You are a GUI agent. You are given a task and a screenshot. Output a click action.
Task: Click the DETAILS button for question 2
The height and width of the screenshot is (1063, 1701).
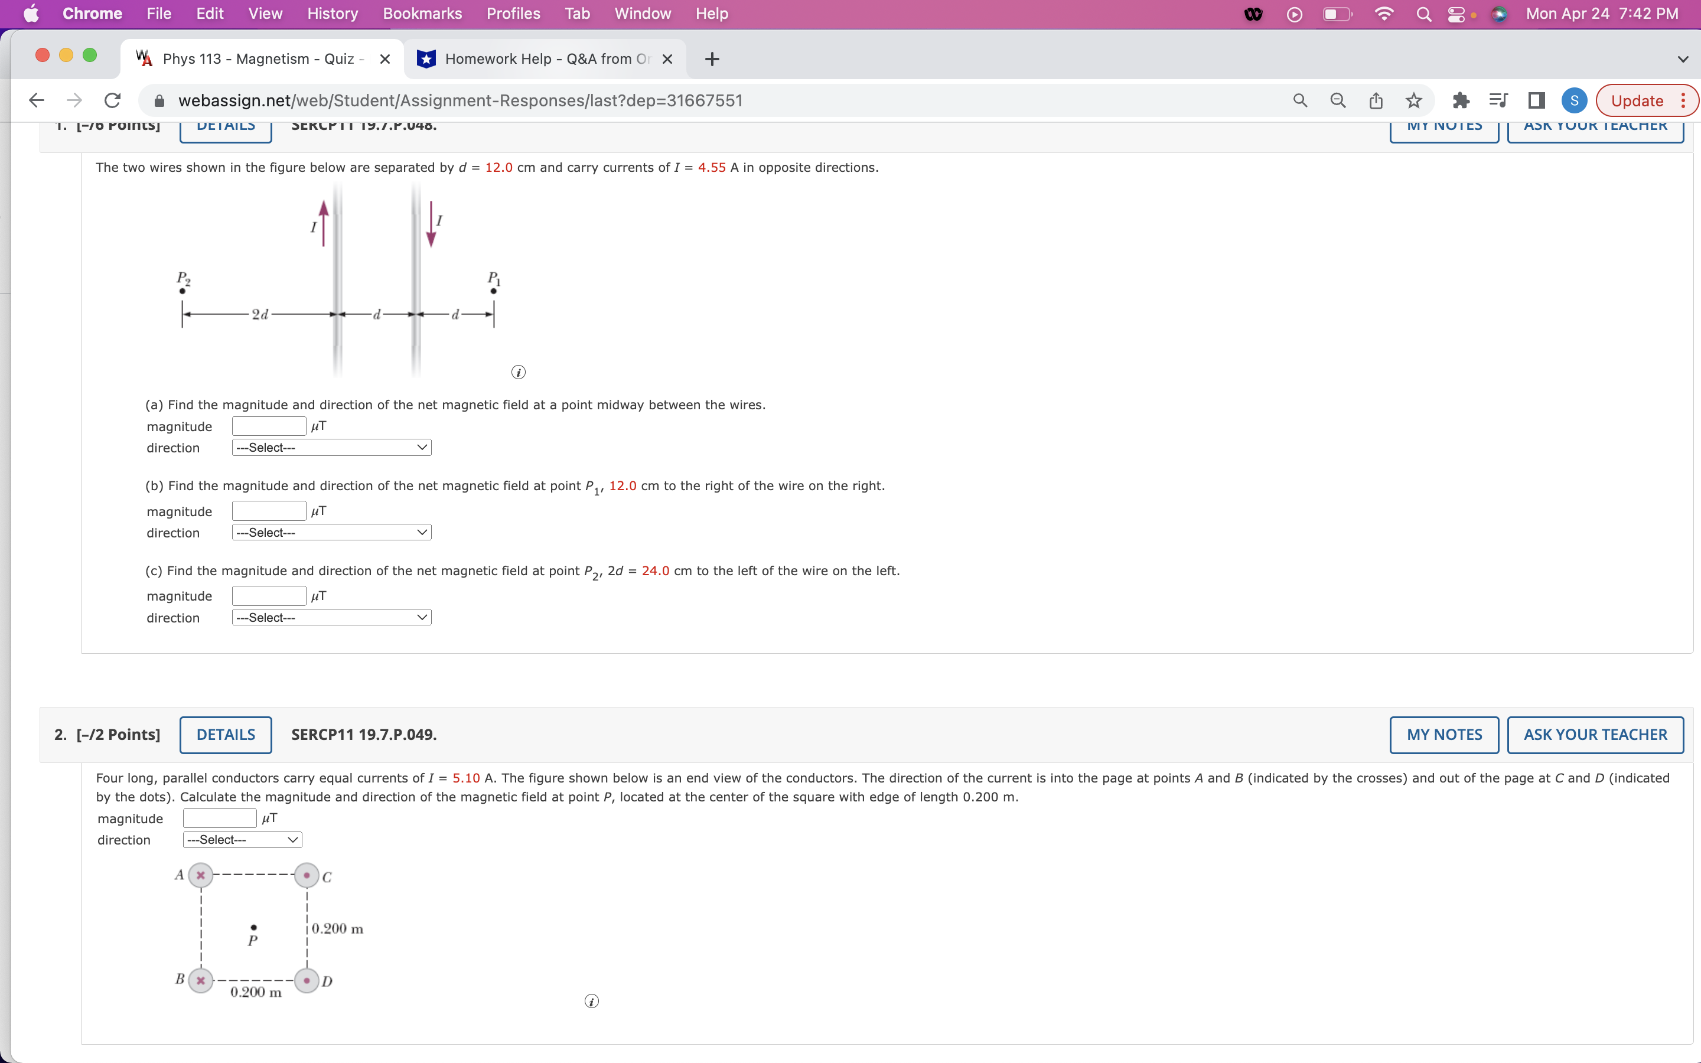point(225,734)
